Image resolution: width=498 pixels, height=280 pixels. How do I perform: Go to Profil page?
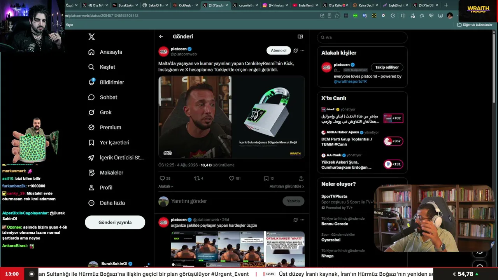[x=100, y=187]
